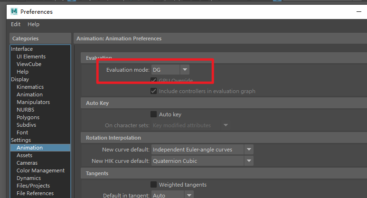This screenshot has height=198, width=367.
Task: Enable the Auto key checkbox
Action: click(x=153, y=114)
